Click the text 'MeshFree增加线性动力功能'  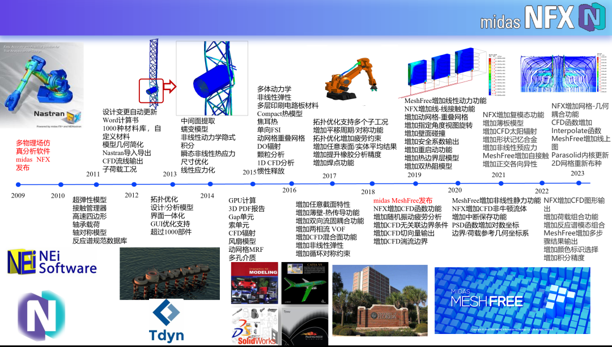point(445,101)
